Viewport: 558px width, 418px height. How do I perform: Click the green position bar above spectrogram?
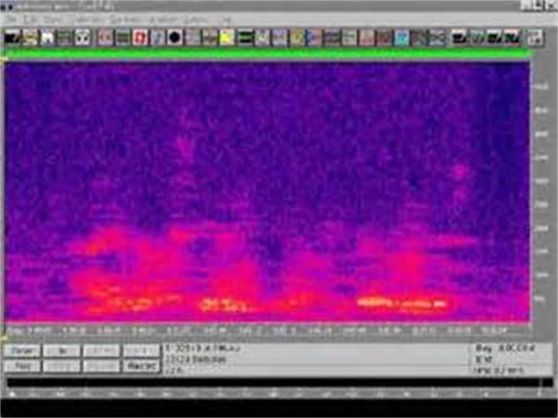267,53
